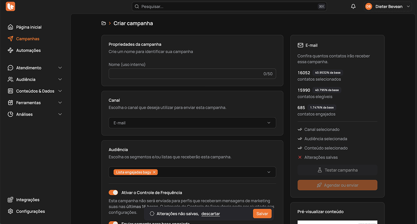Expand the Audiência segment selector dropdown
Screen dimensions: 417x224
click(269, 172)
